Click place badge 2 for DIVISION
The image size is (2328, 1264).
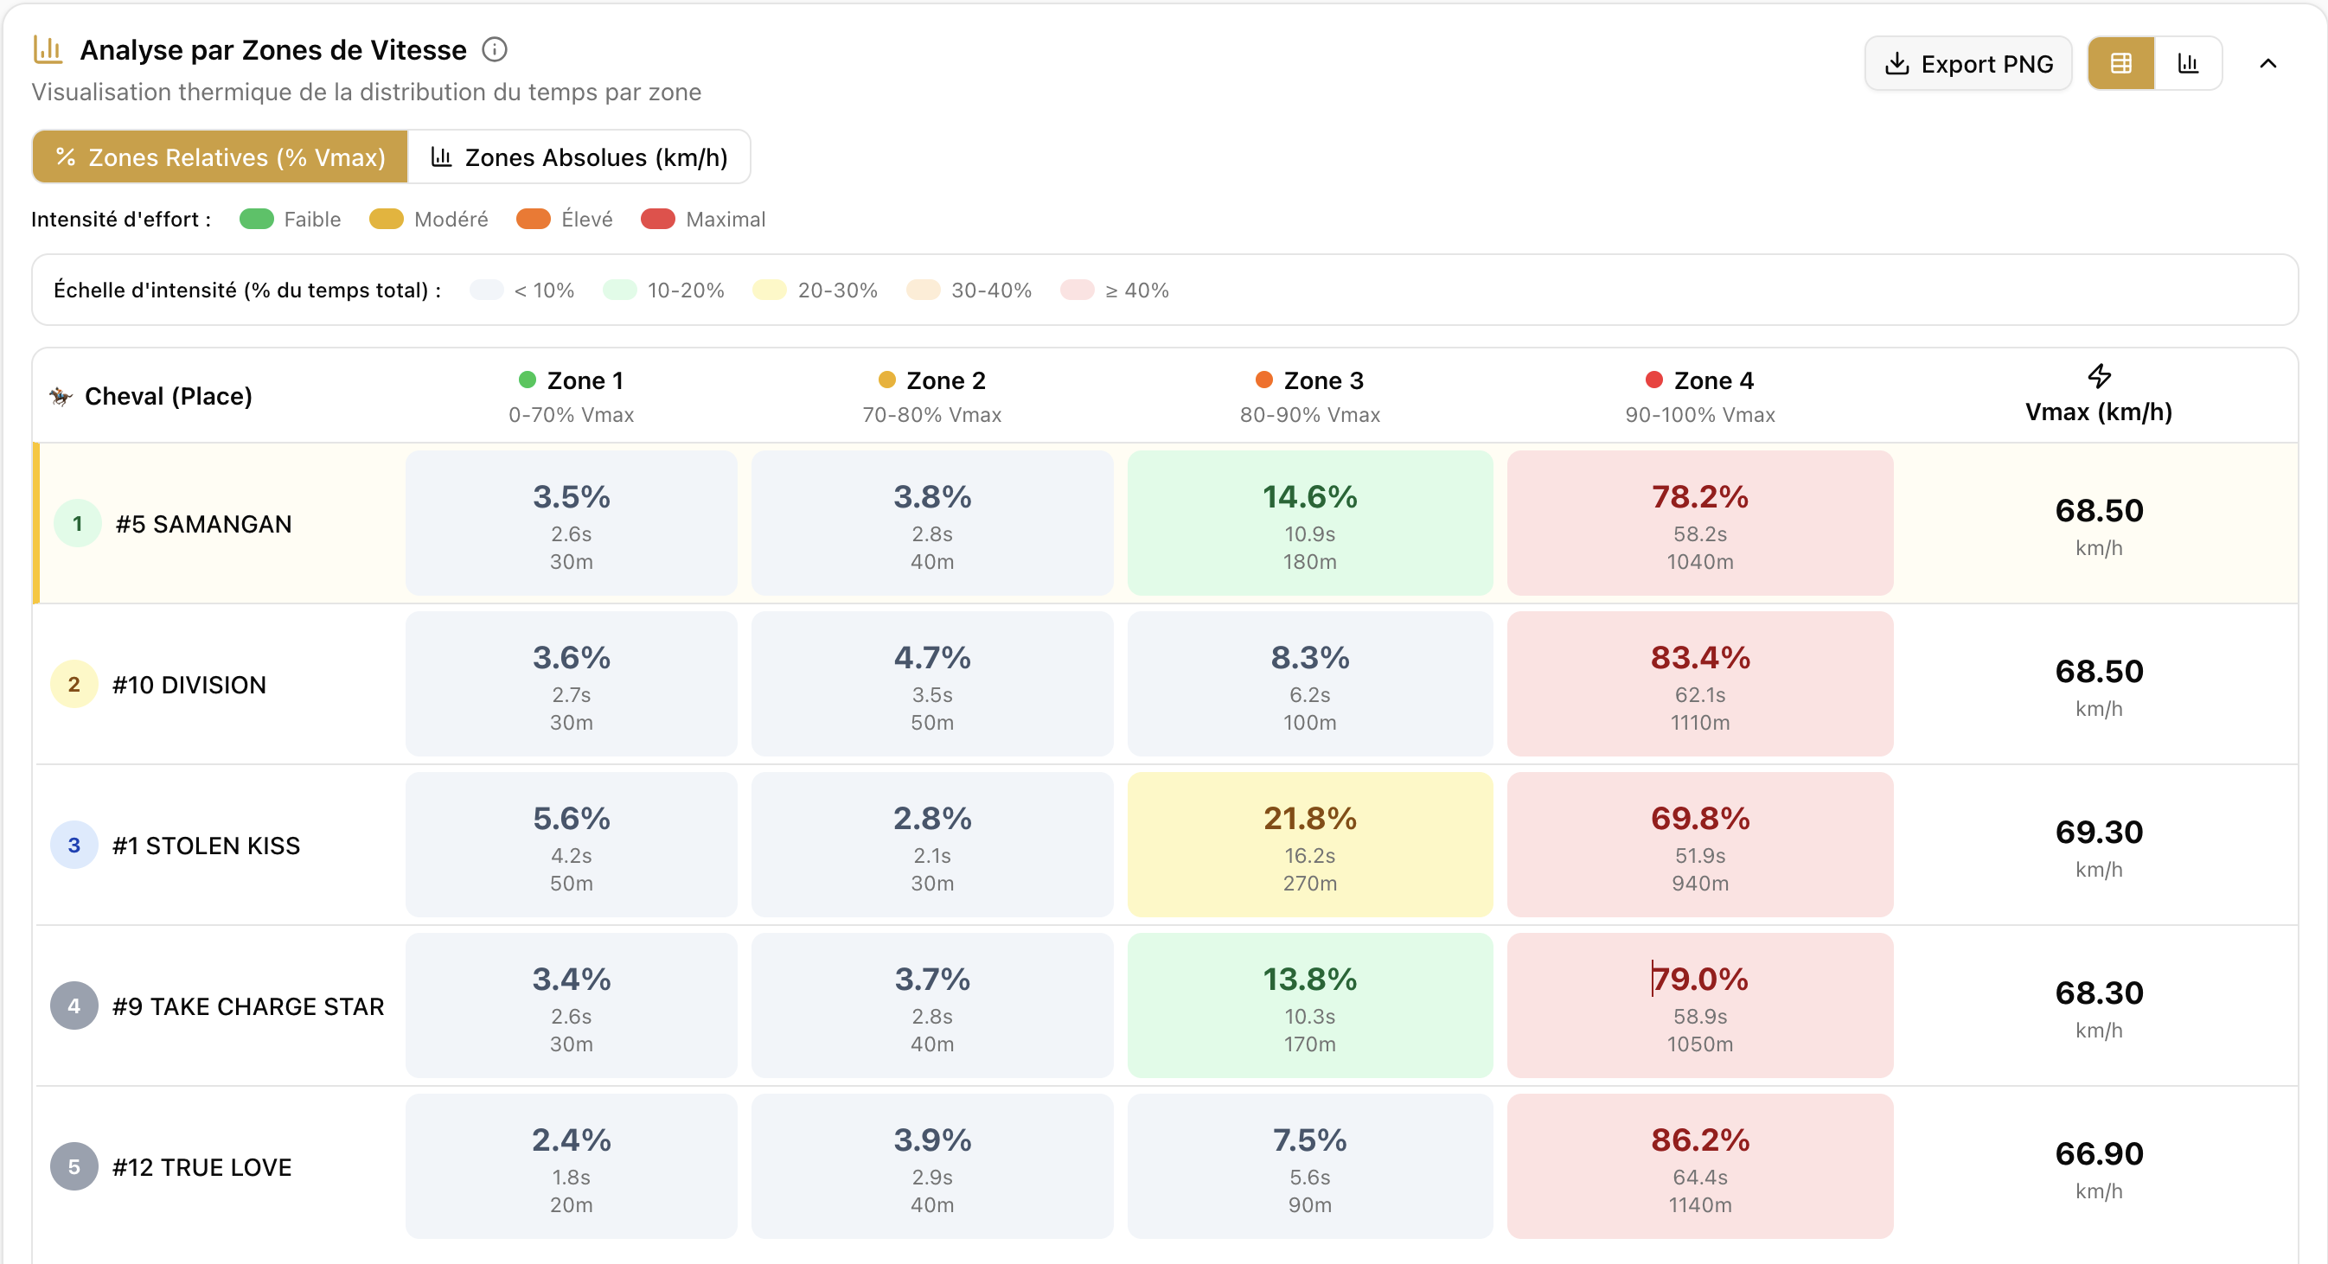point(74,684)
